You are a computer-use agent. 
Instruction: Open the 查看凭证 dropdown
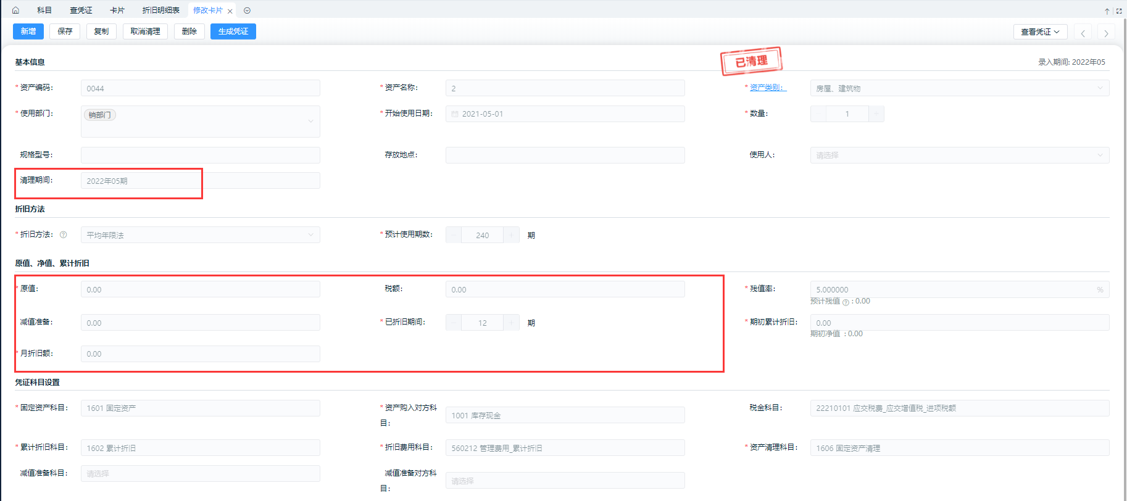1040,32
